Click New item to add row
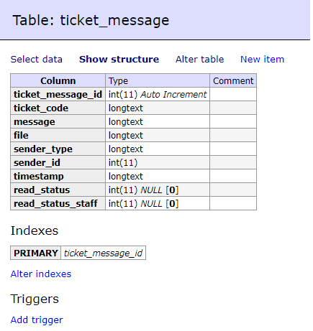 point(262,60)
